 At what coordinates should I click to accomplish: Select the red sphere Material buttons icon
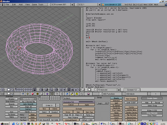click(x=33, y=94)
